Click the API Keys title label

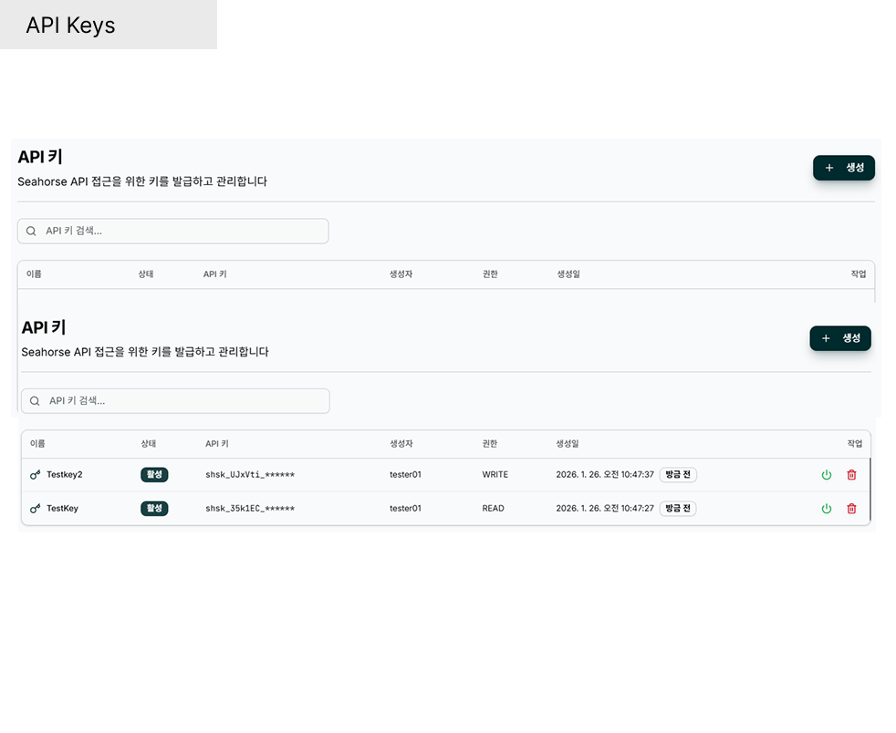point(70,26)
